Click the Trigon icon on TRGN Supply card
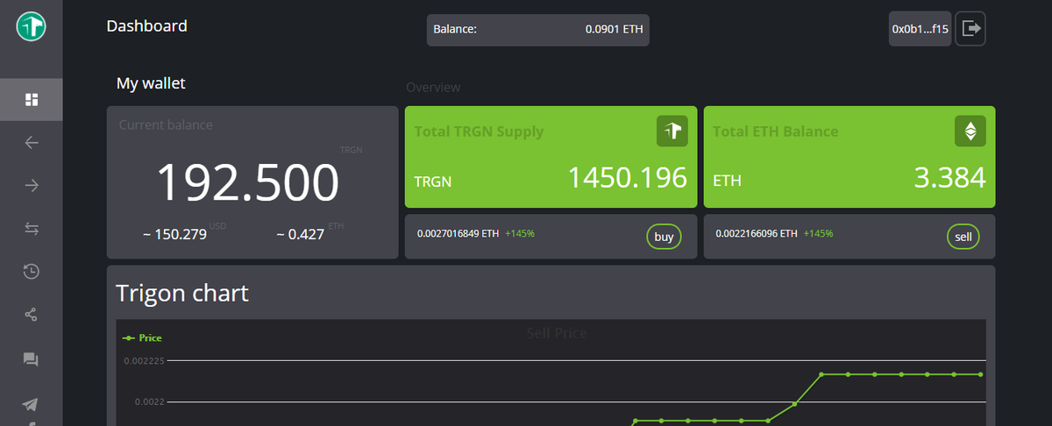Image resolution: width=1052 pixels, height=426 pixels. tap(672, 131)
